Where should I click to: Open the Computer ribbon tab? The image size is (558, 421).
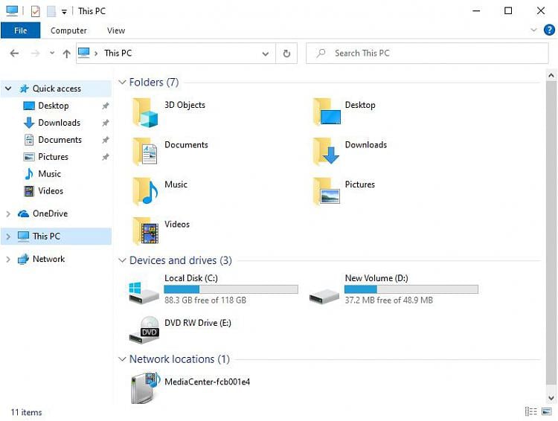(68, 30)
